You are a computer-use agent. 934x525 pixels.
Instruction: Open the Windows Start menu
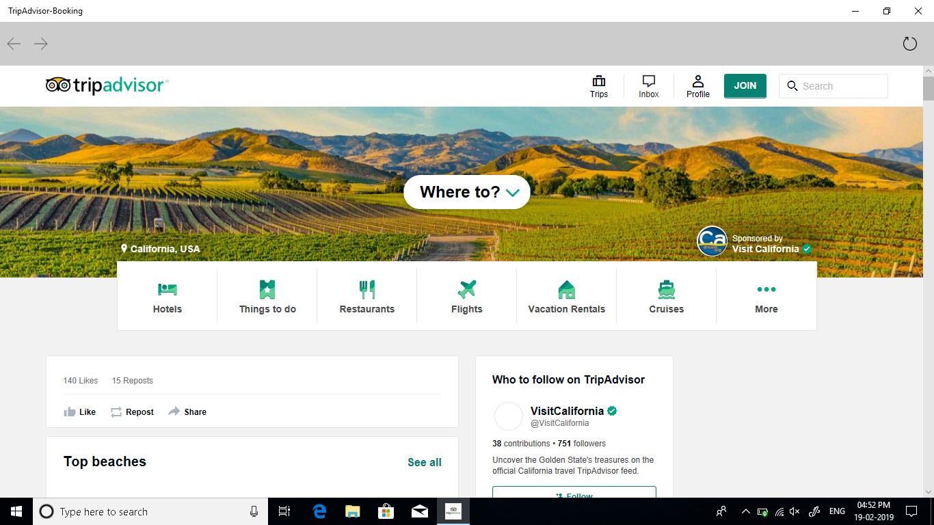point(16,511)
